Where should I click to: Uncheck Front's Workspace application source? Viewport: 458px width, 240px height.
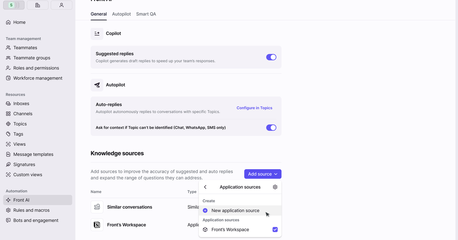275,230
